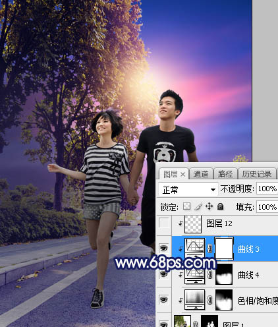Select the 曲线 3 curves adjustment icon

(195, 248)
